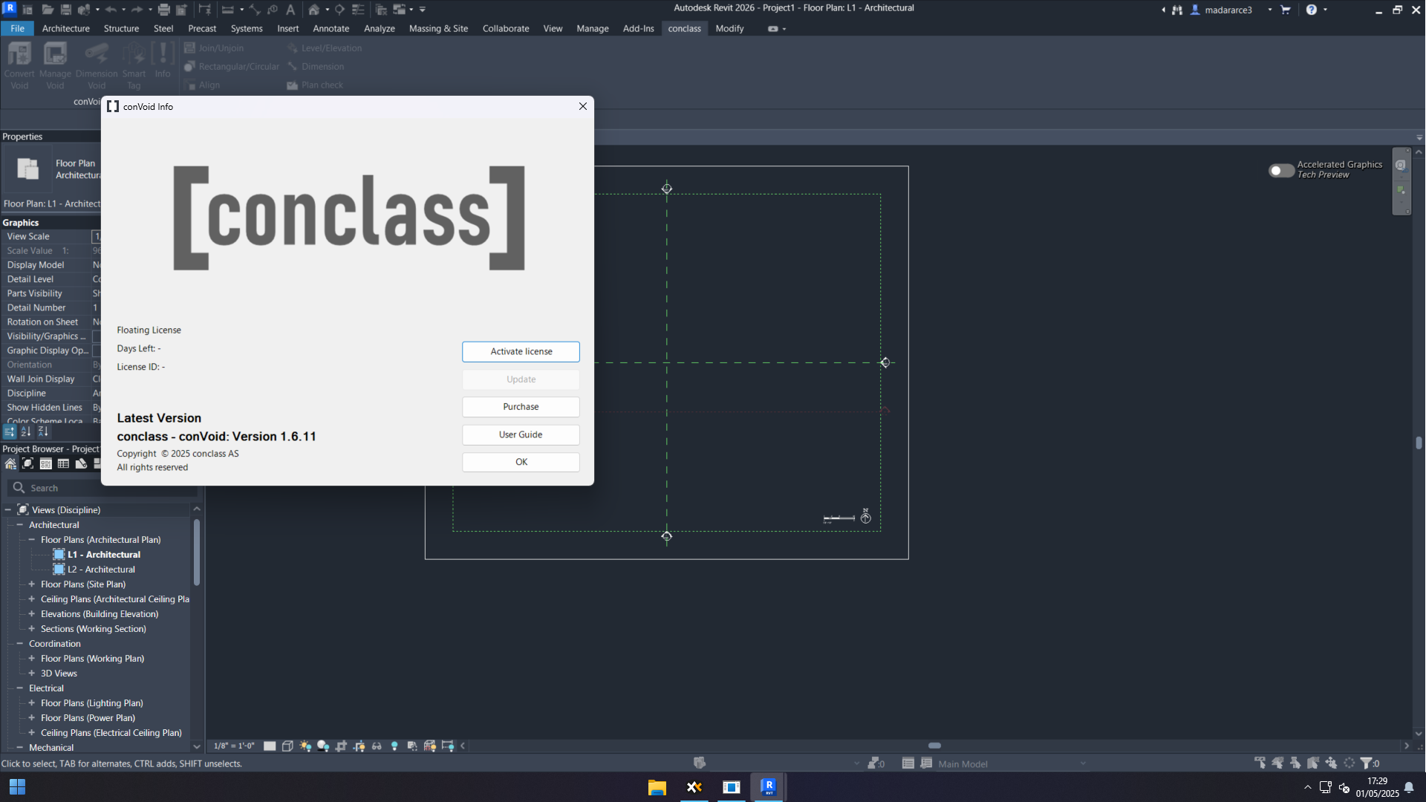Click Crop View icon in view control bar

pyautogui.click(x=341, y=746)
